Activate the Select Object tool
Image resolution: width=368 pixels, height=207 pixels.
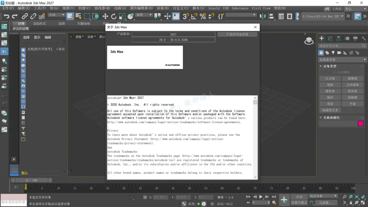pyautogui.click(x=70, y=16)
